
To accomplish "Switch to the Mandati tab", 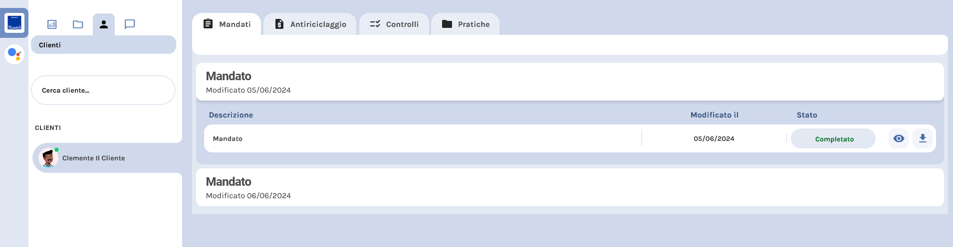I will pos(227,24).
